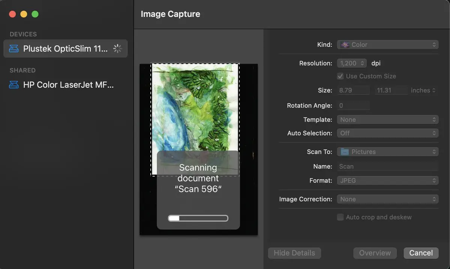450x269 pixels.
Task: Select HP Color LaserJet shared device
Action: (67, 85)
